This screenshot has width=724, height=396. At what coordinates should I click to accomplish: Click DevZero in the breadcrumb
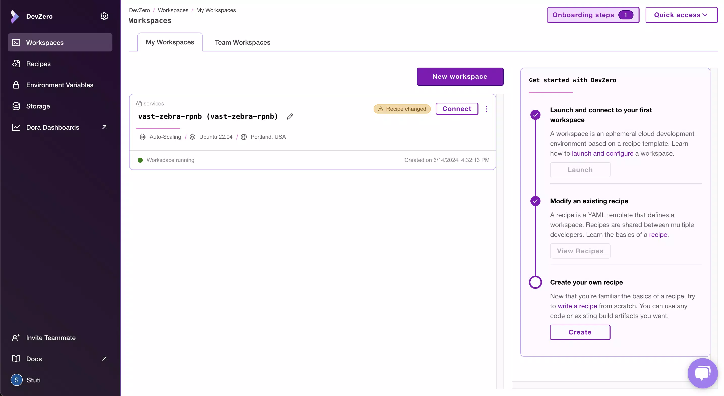tap(139, 10)
